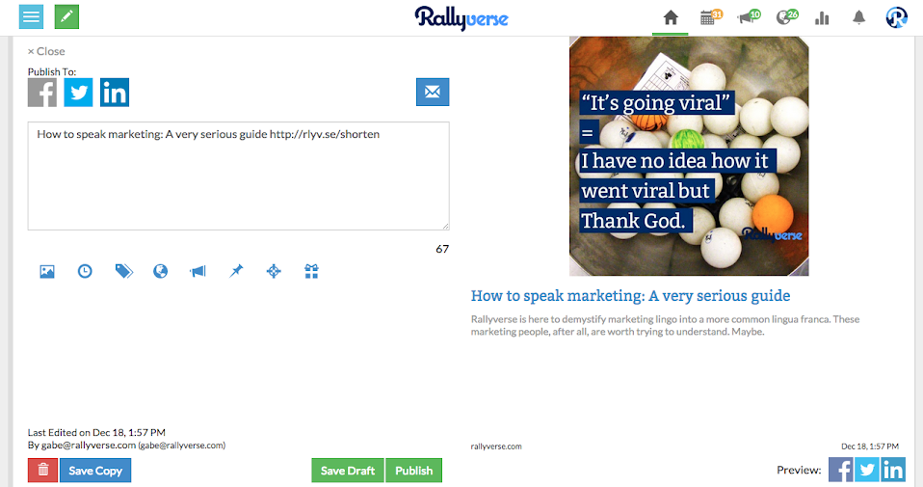Click the gift icon
The width and height of the screenshot is (923, 487).
coord(311,271)
